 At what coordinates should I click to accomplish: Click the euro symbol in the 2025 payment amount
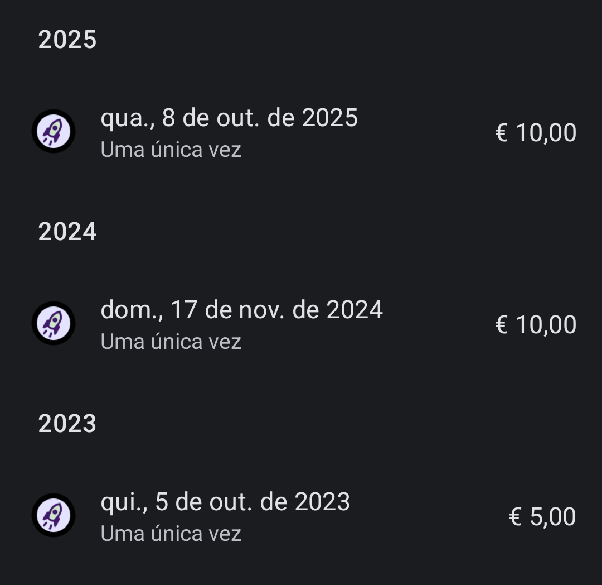(502, 133)
